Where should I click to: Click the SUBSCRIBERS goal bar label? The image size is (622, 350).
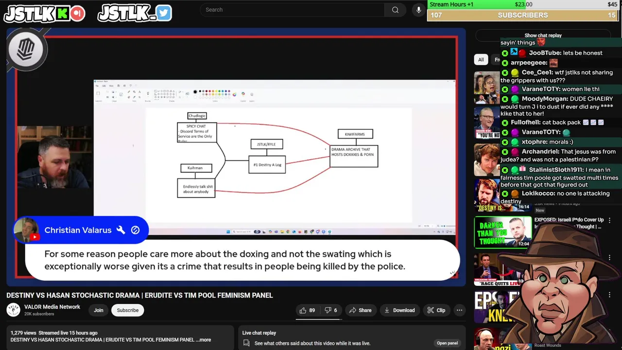[522, 15]
